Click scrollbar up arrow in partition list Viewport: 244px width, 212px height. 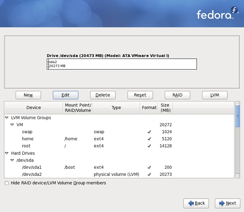(237, 103)
